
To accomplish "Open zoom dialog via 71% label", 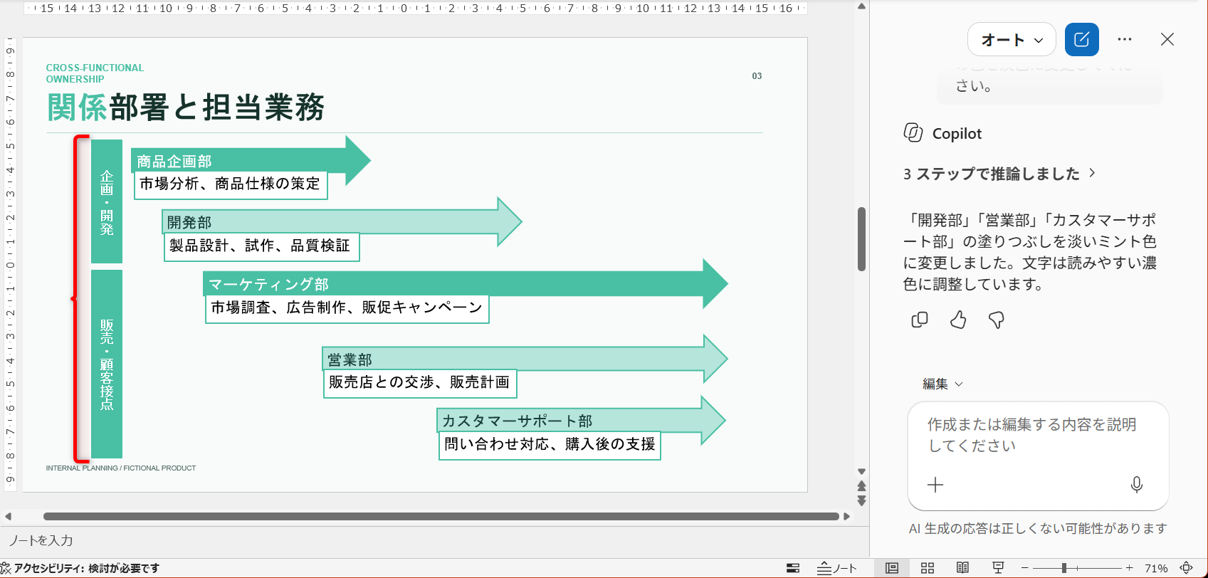I will coord(1156,568).
